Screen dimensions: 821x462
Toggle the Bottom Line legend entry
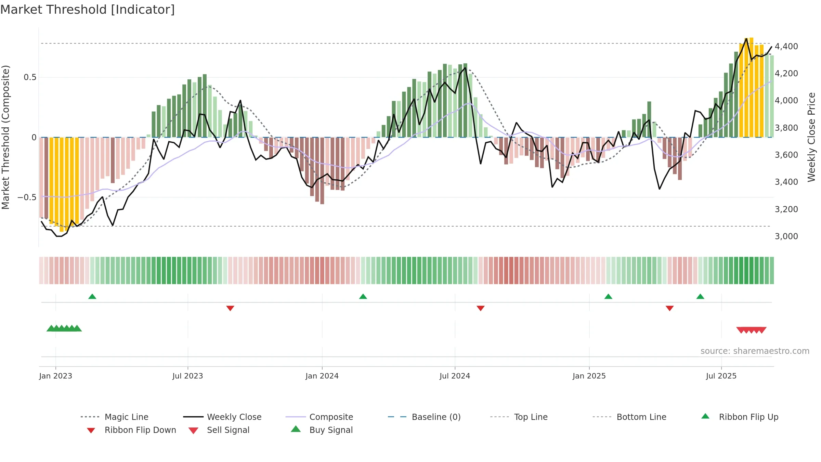[x=629, y=417]
